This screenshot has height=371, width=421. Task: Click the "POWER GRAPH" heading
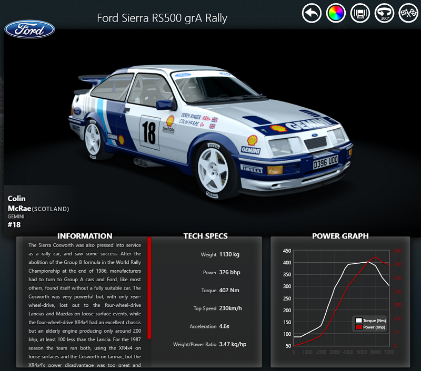pos(340,236)
